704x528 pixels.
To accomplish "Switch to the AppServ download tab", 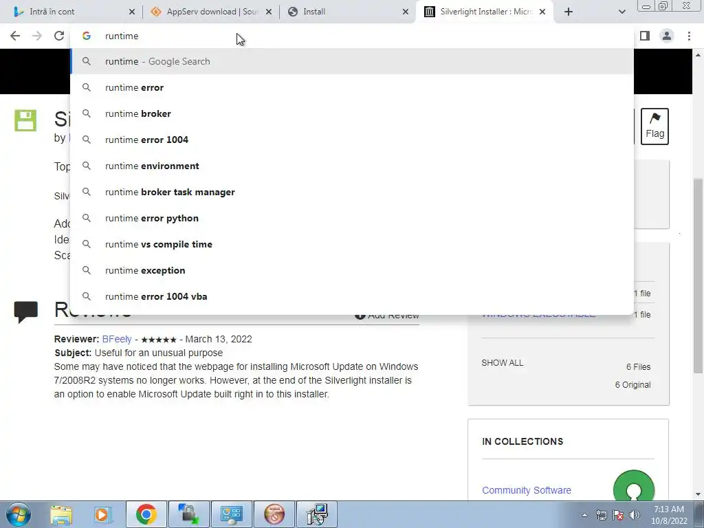I will pos(212,12).
